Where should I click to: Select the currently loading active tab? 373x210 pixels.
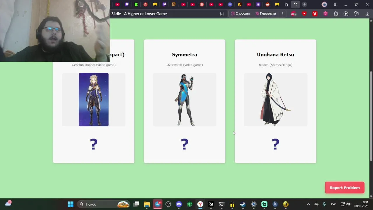click(x=295, y=4)
